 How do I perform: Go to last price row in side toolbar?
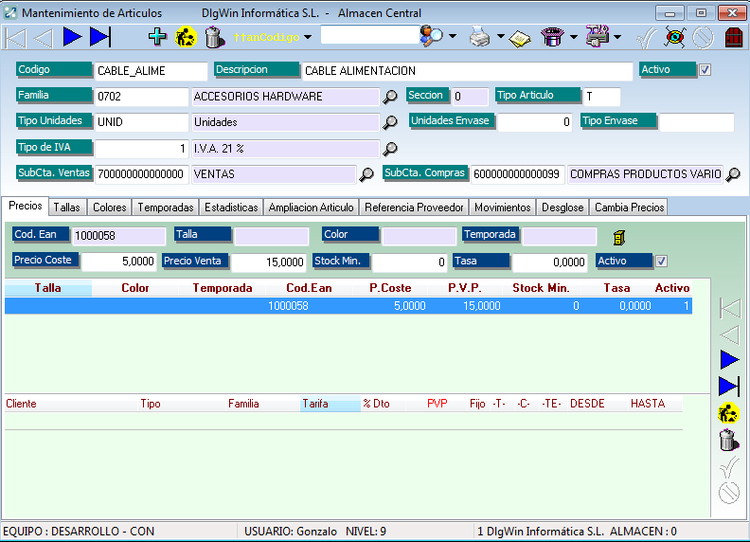click(729, 386)
